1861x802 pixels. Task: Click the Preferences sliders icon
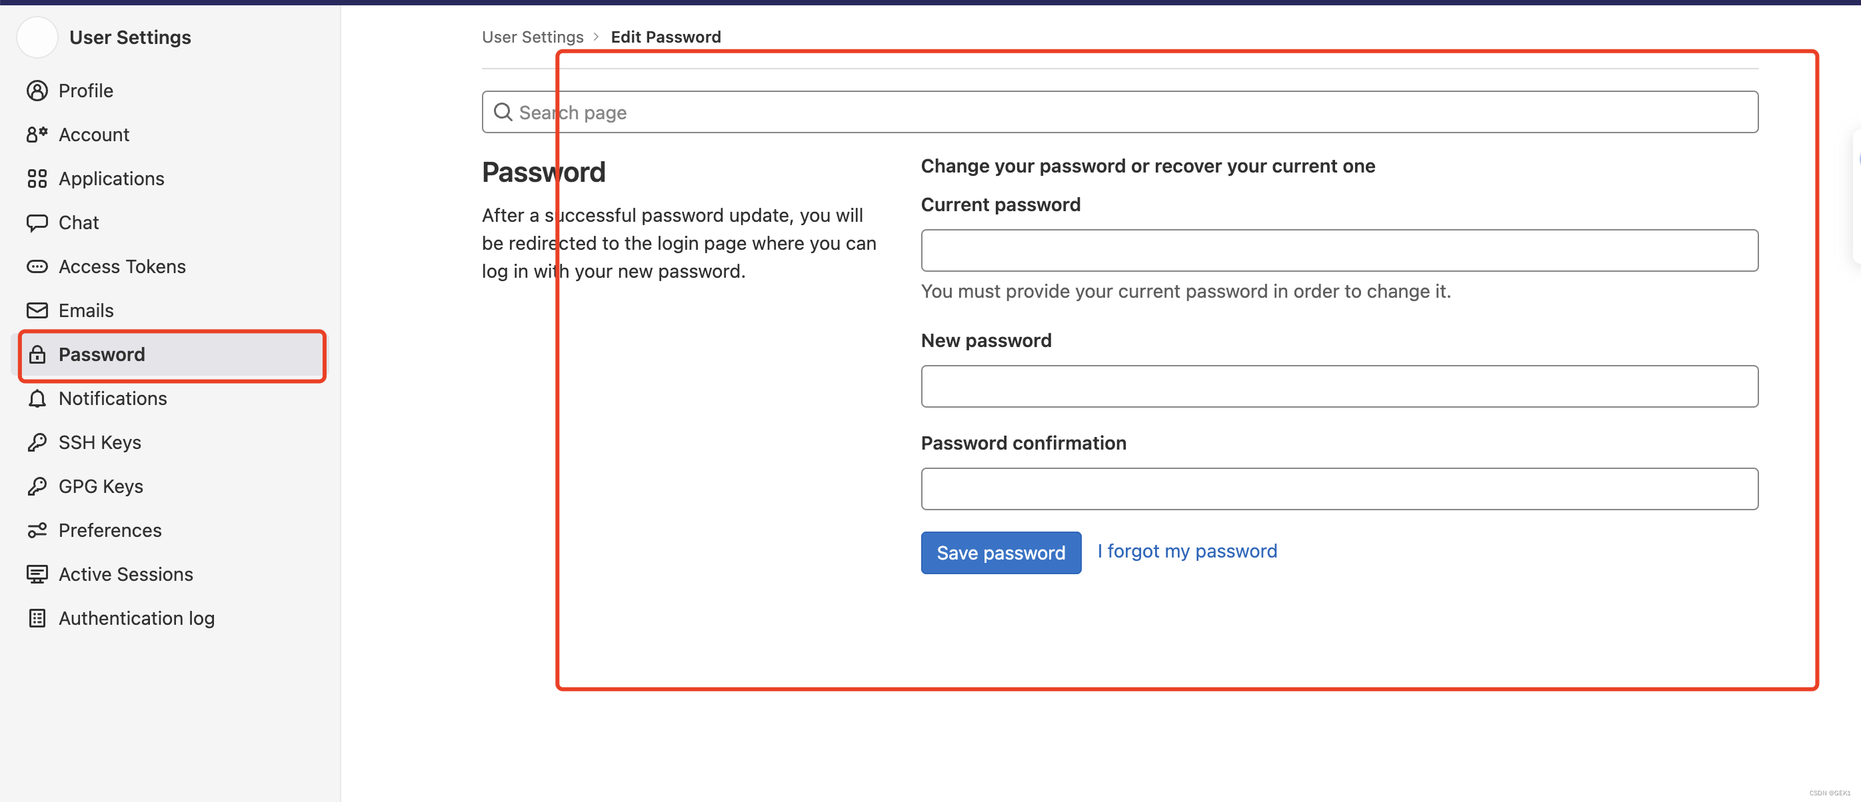click(x=37, y=531)
